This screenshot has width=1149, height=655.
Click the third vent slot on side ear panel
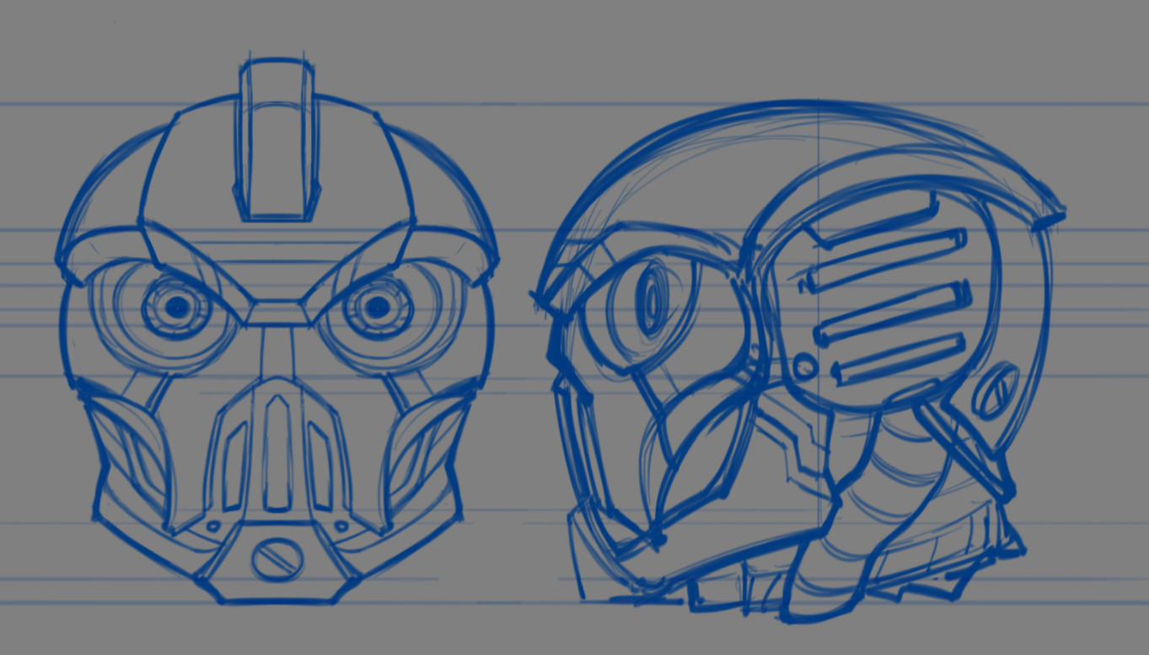tap(892, 312)
